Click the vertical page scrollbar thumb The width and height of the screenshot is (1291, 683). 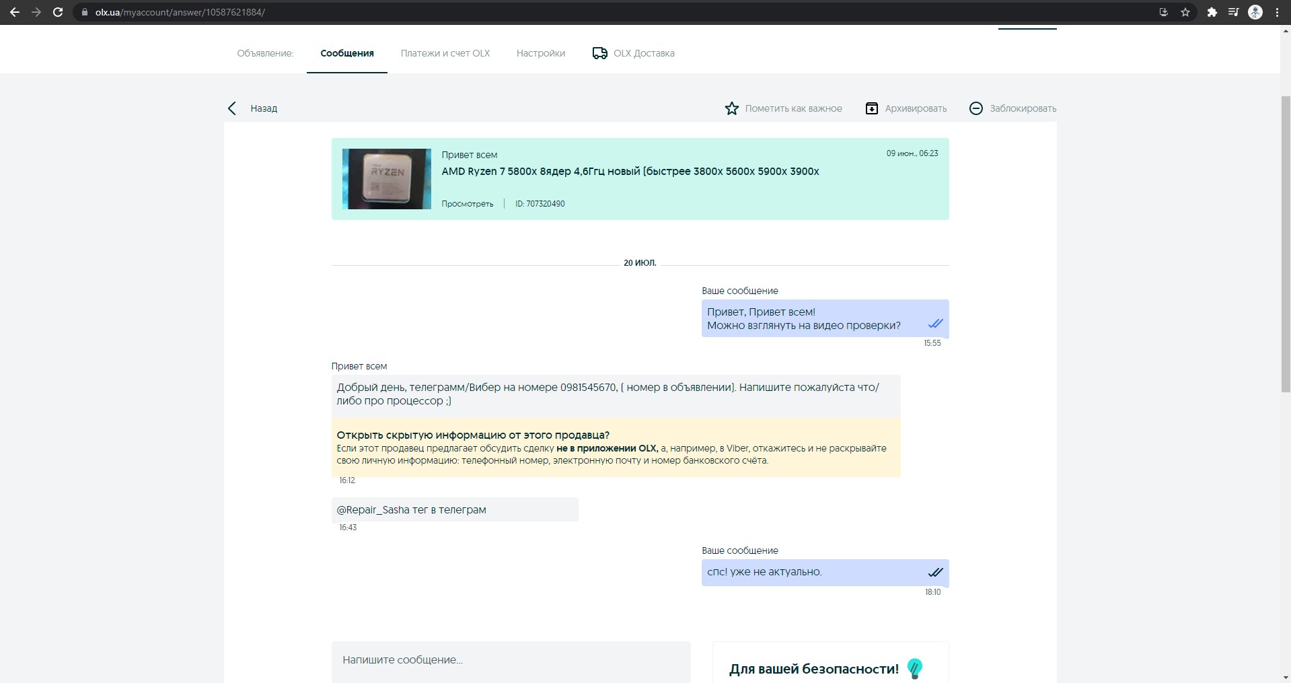click(1286, 244)
